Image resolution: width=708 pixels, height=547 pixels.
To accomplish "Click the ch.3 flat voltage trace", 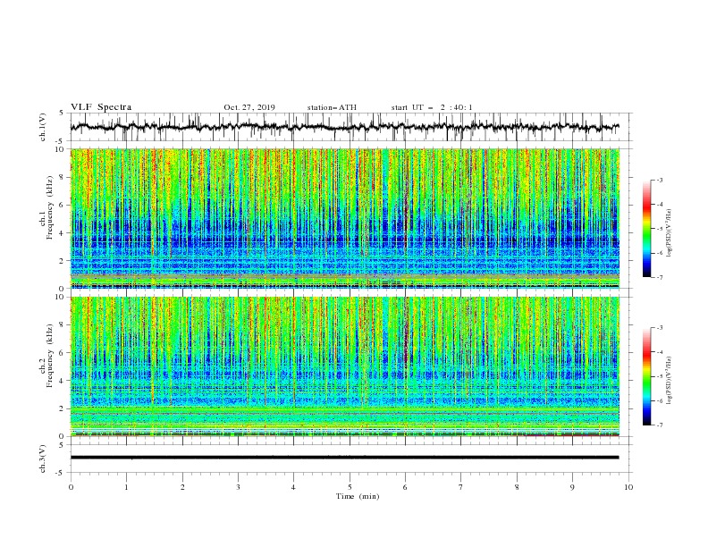I will coord(344,458).
